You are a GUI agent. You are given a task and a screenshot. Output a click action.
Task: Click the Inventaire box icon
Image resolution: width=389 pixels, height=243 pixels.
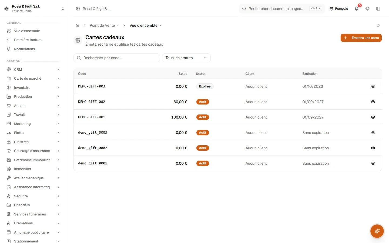[9, 87]
